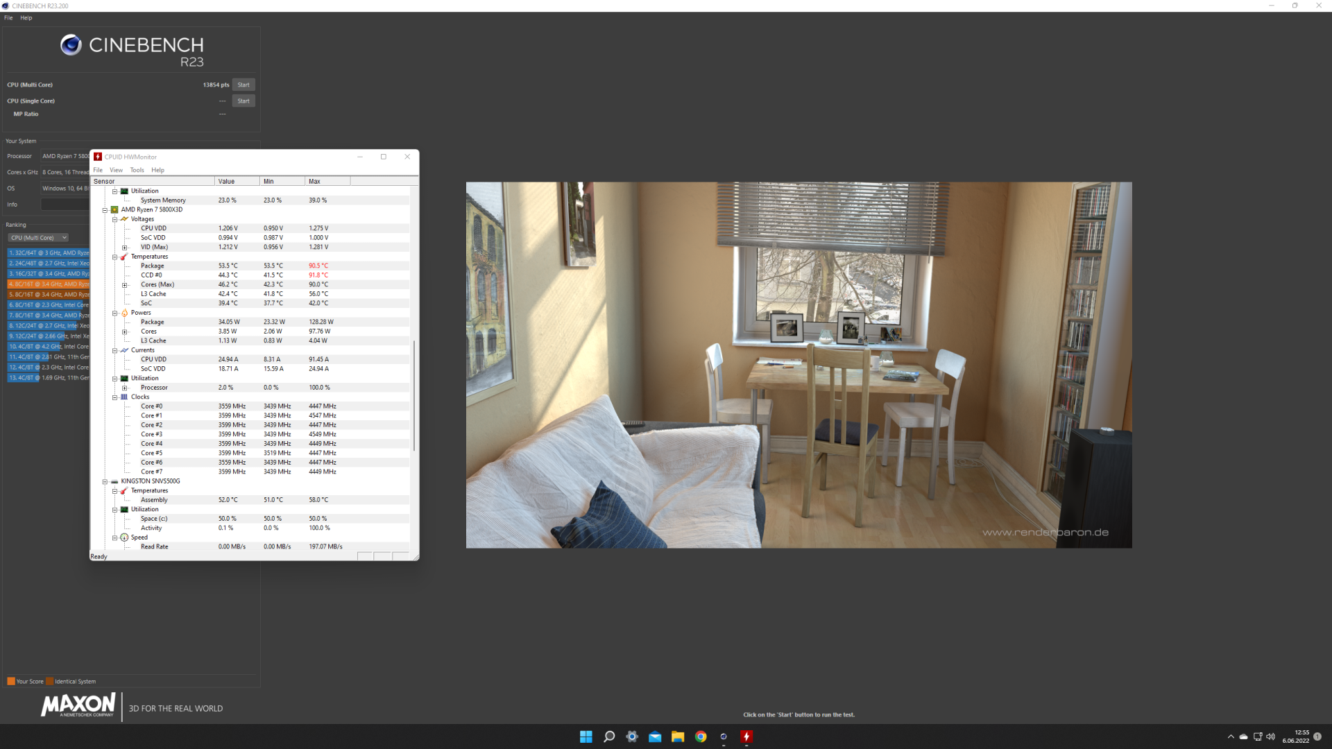This screenshot has width=1332, height=749.
Task: Open Google Chrome from taskbar
Action: pos(701,737)
